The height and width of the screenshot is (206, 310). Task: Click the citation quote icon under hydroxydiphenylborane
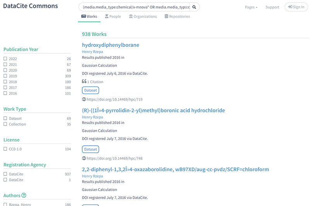pos(84,82)
